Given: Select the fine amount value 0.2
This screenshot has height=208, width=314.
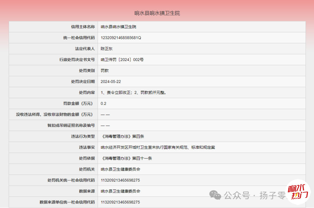Looking at the screenshot, I should point(104,103).
